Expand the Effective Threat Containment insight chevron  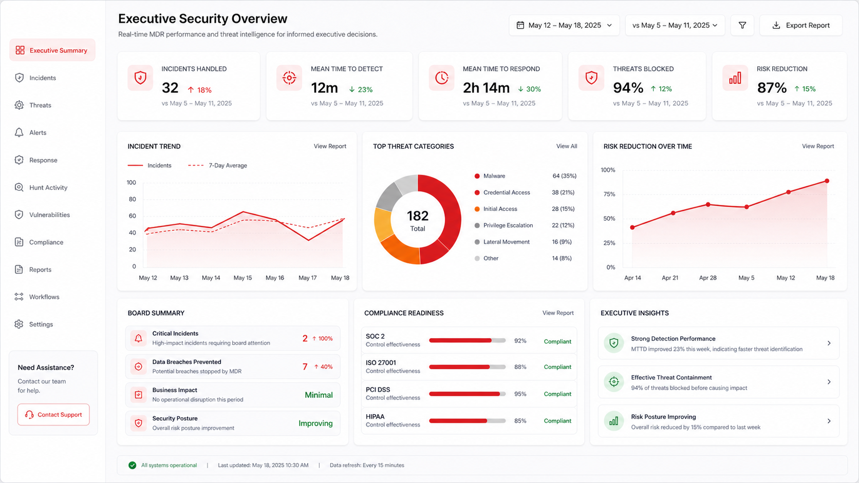(x=829, y=382)
